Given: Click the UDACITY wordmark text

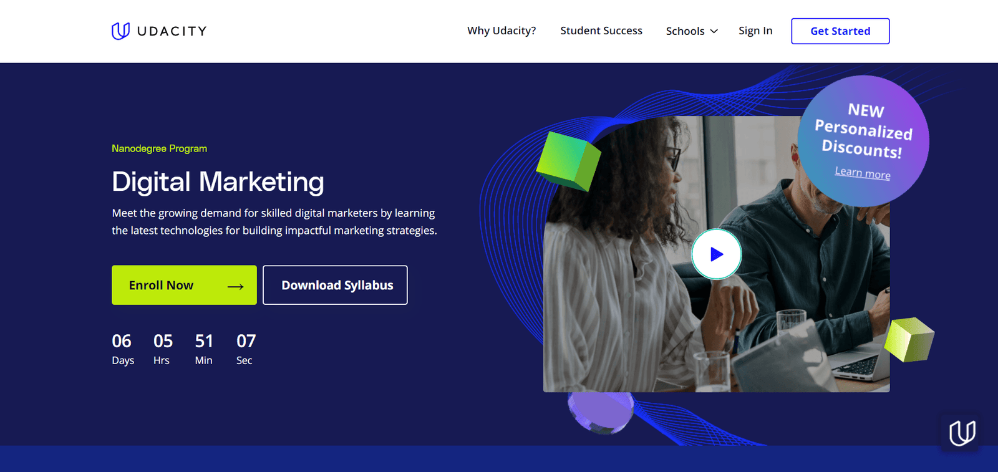Looking at the screenshot, I should (172, 31).
